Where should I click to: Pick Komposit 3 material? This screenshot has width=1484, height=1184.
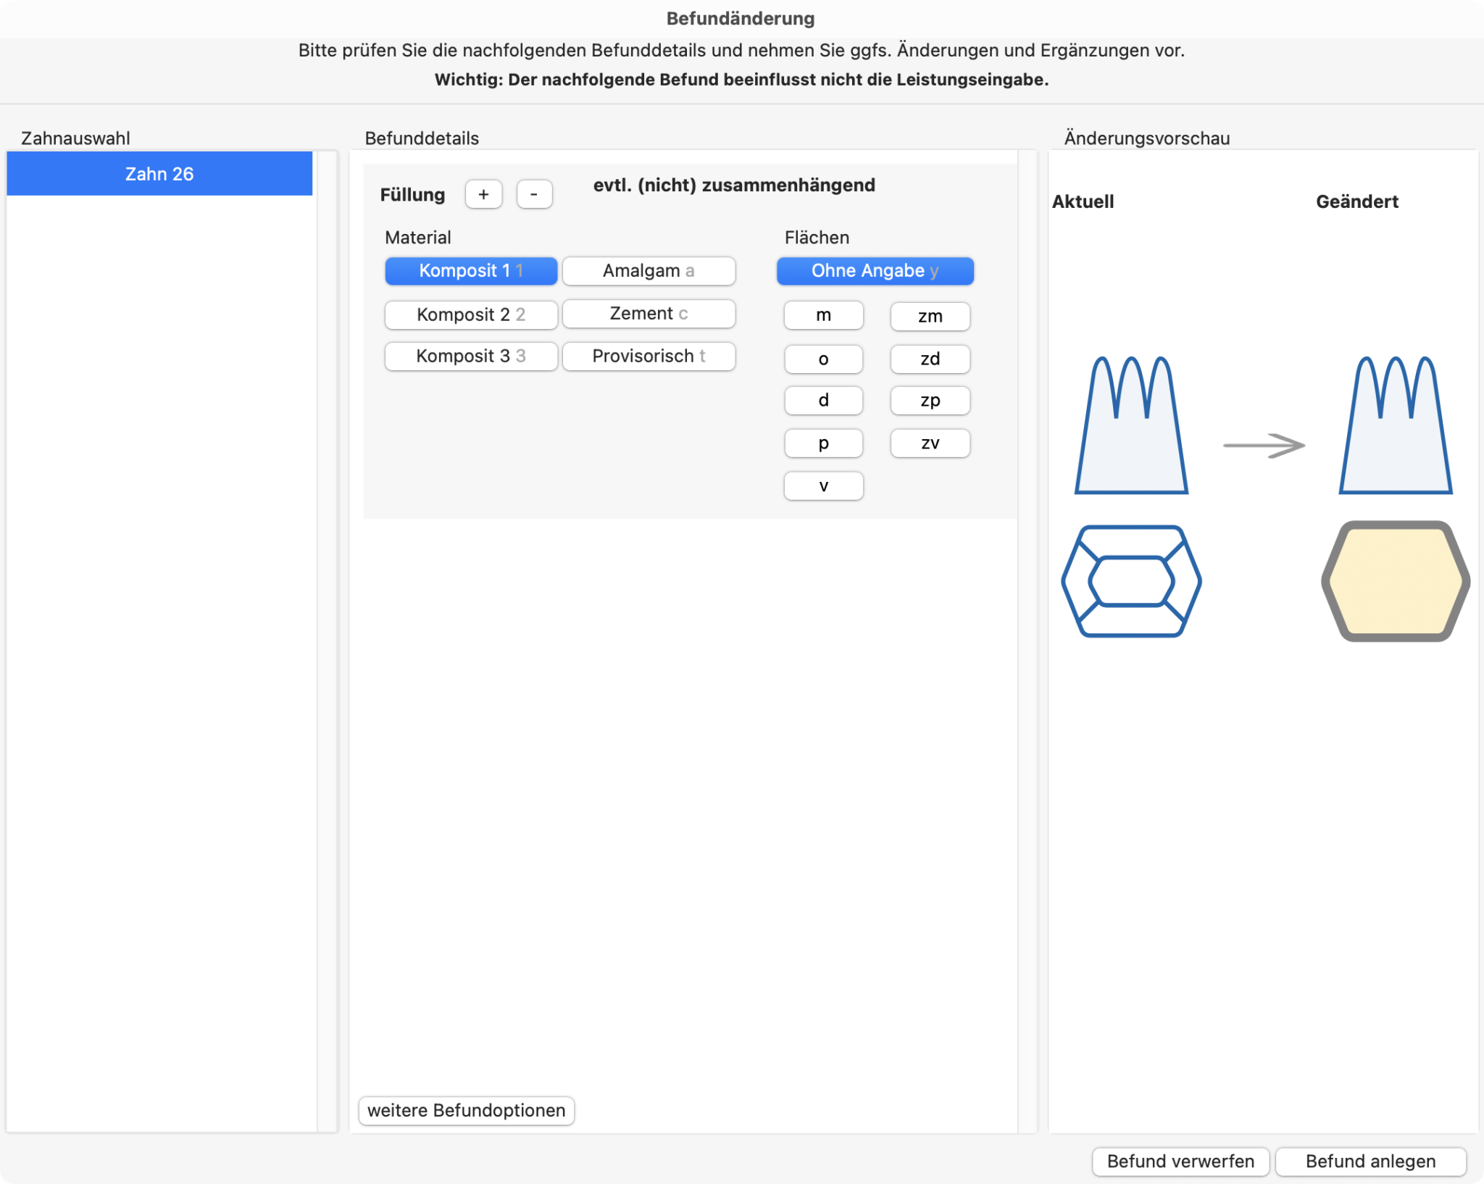tap(471, 357)
